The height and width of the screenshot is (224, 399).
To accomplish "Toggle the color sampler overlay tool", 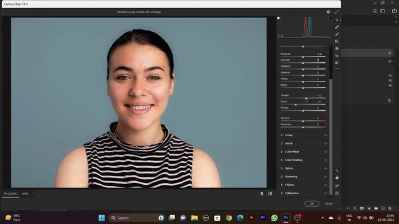I will click(x=337, y=186).
